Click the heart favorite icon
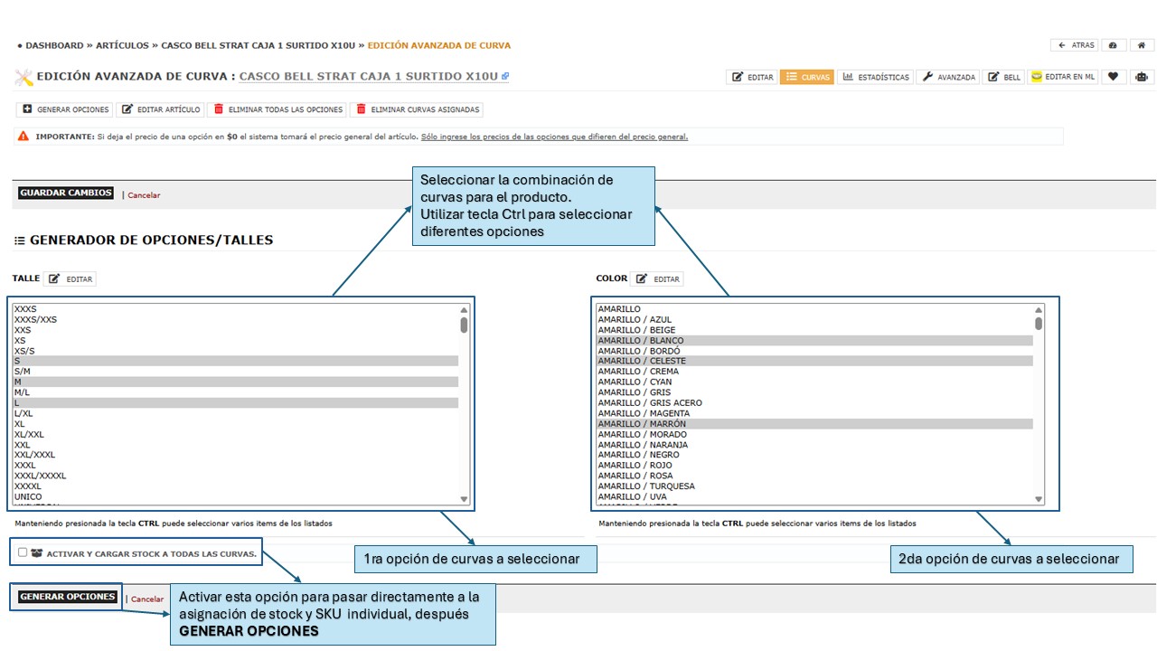Image resolution: width=1157 pixels, height=651 pixels. pos(1114,77)
